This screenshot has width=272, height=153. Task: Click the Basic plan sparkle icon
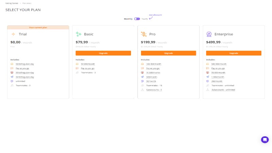pyautogui.click(x=79, y=34)
